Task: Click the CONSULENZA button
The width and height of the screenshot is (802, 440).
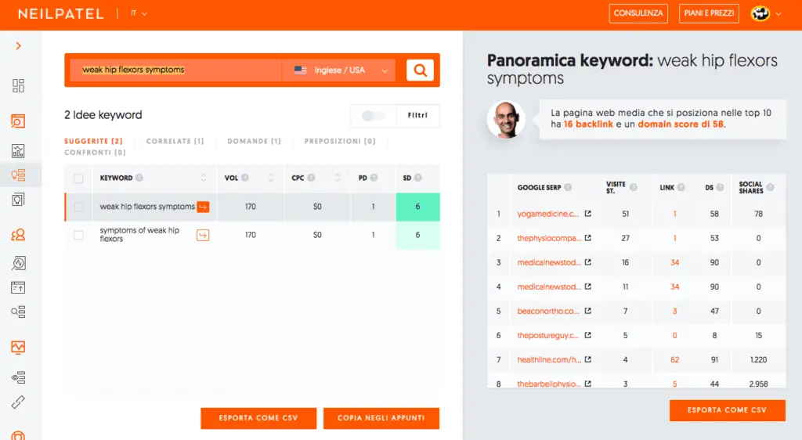Action: click(x=638, y=13)
